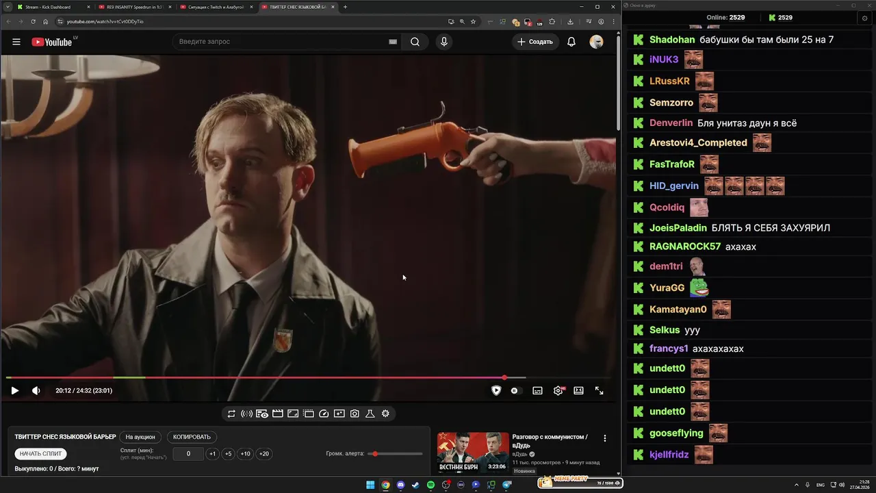Click the address bar URL
The height and width of the screenshot is (493, 876).
pyautogui.click(x=105, y=21)
